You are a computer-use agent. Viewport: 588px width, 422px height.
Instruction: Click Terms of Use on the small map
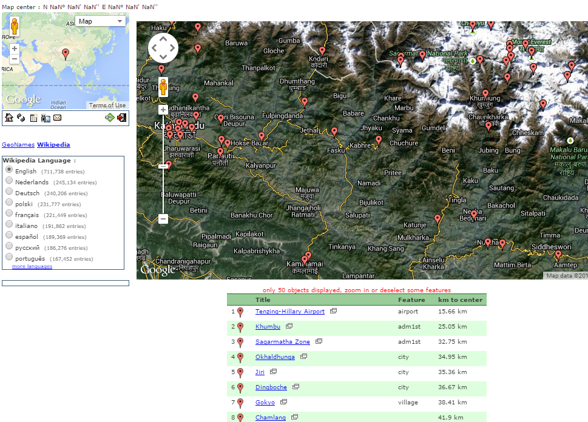[107, 105]
